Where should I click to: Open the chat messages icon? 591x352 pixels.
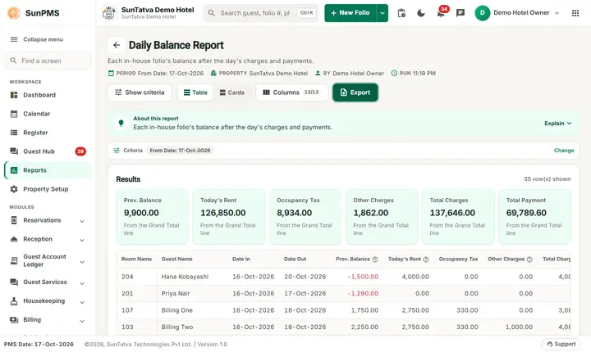[x=460, y=13]
